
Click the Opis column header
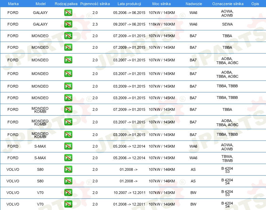click(255, 4)
